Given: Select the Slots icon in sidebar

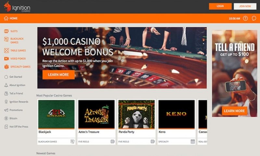Looking at the screenshot, I should coord(6,31).
